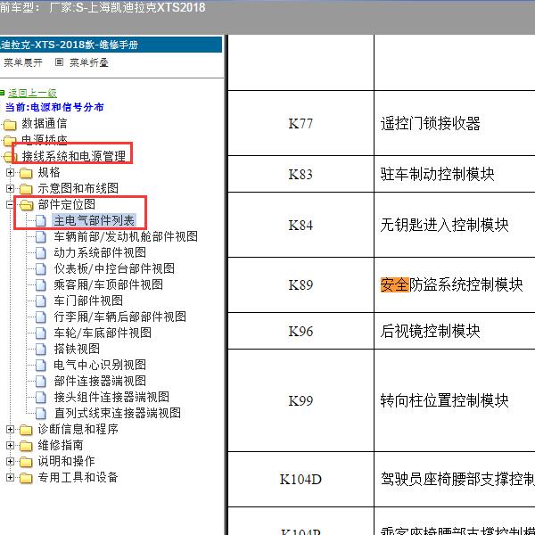The height and width of the screenshot is (535, 535).
Task: Expand the 规格 folder node
Action: [10, 173]
